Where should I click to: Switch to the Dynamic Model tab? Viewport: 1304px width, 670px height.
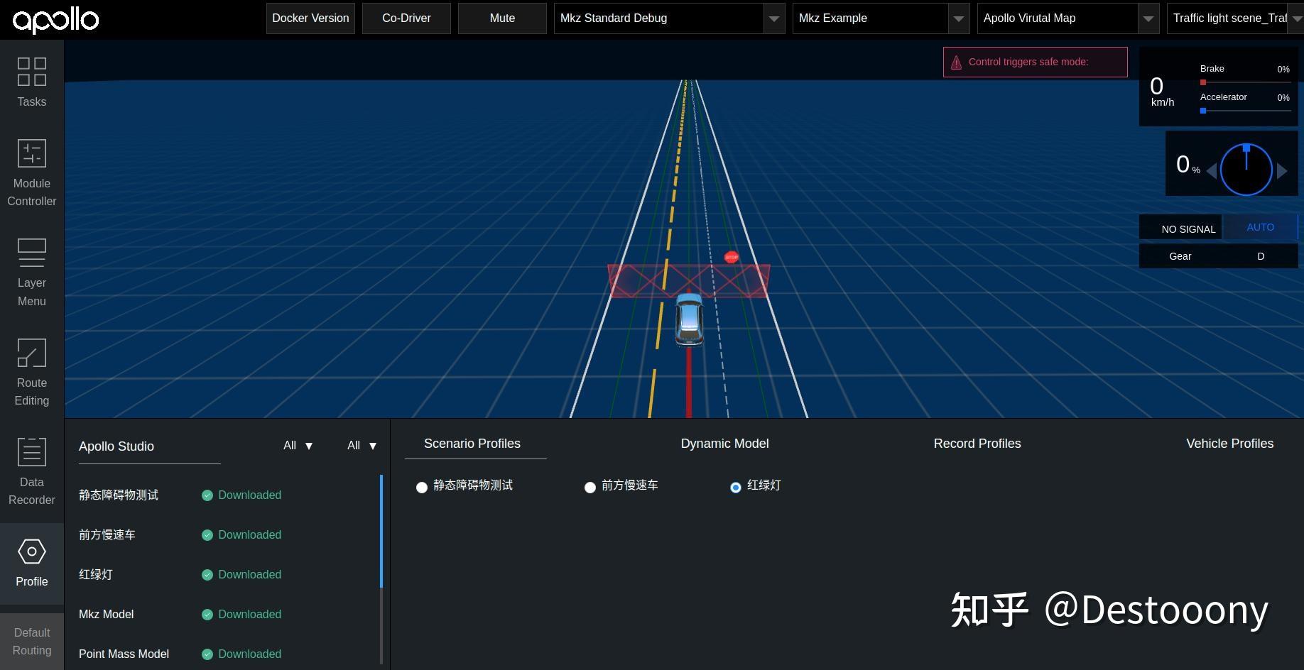click(724, 444)
